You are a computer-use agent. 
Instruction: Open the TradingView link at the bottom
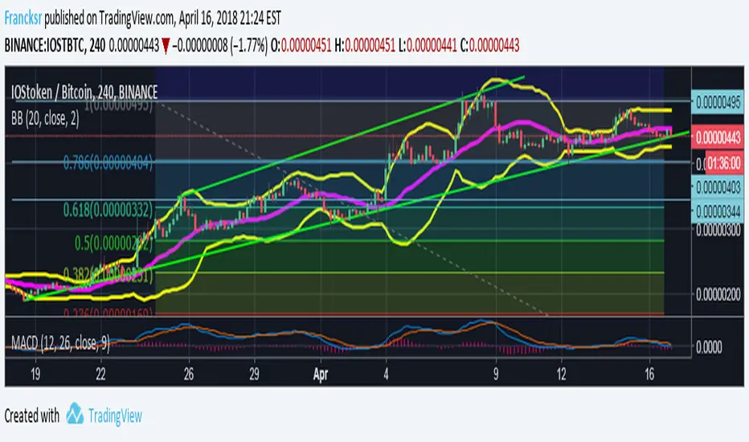(x=115, y=416)
